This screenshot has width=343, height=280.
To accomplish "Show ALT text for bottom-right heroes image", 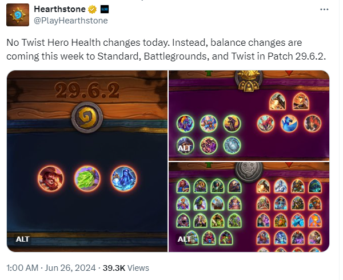I will (185, 239).
